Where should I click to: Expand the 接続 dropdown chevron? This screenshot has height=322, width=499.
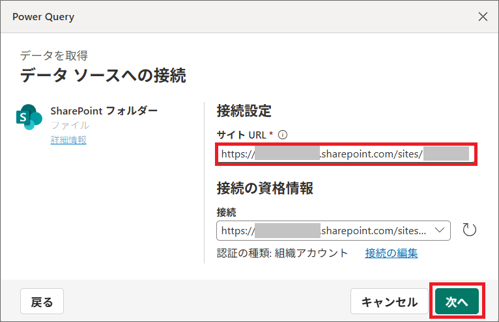[438, 230]
